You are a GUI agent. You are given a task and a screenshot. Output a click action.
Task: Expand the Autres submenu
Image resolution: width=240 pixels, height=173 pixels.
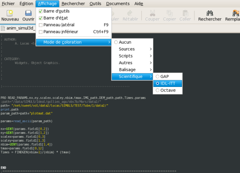coord(132,63)
